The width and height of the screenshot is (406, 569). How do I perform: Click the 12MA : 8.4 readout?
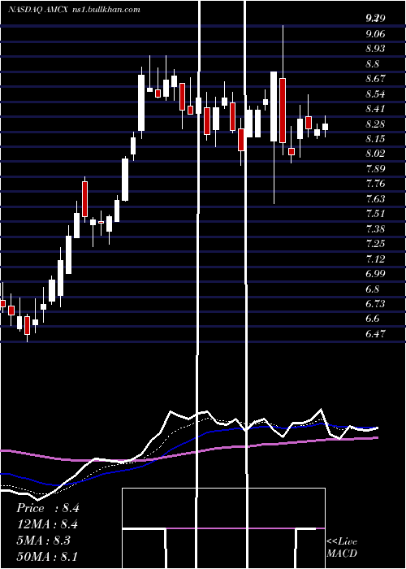47,525
